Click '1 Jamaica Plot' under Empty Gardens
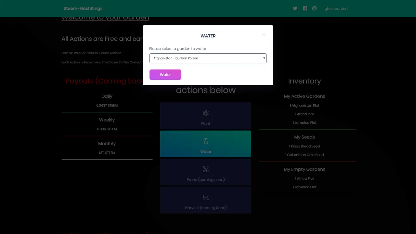This screenshot has width=416, height=234. tap(305, 187)
